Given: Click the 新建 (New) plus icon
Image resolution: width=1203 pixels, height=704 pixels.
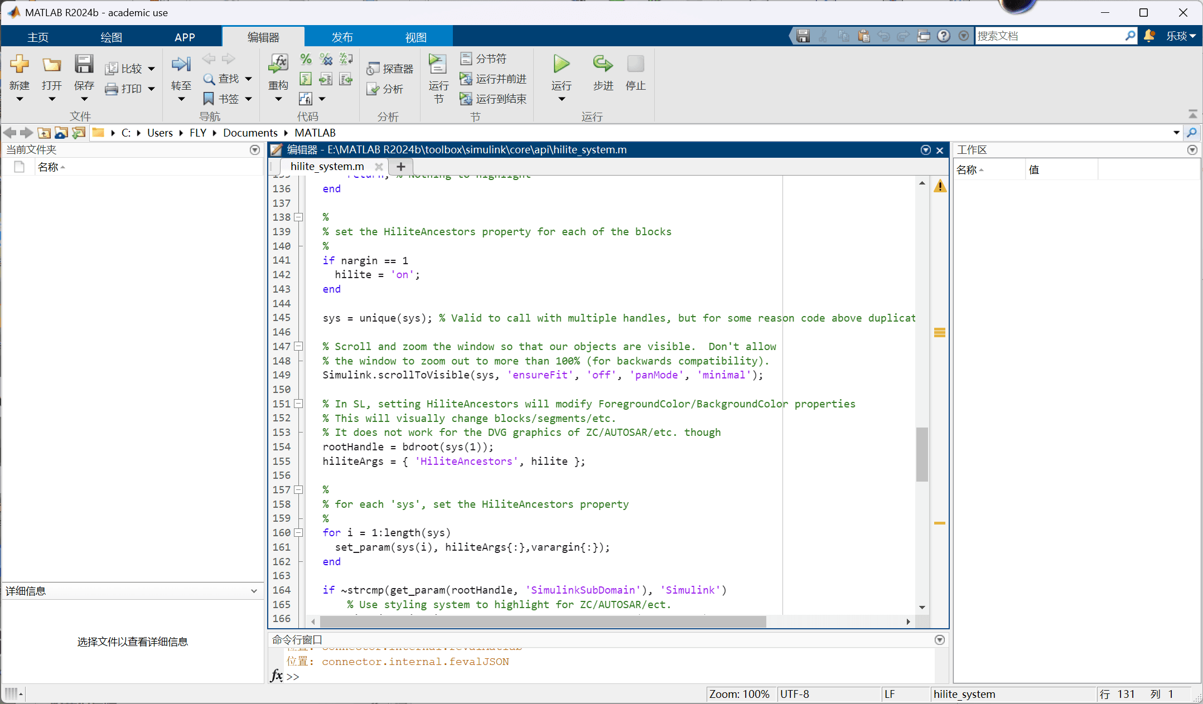Looking at the screenshot, I should 20,64.
